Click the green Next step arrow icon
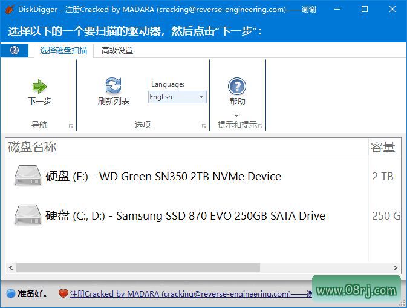The width and height of the screenshot is (407, 308). (39, 86)
